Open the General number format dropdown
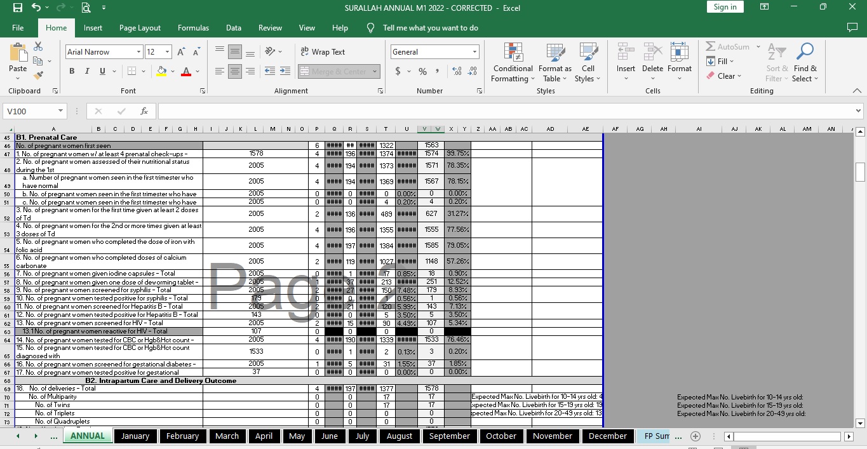 click(x=474, y=52)
